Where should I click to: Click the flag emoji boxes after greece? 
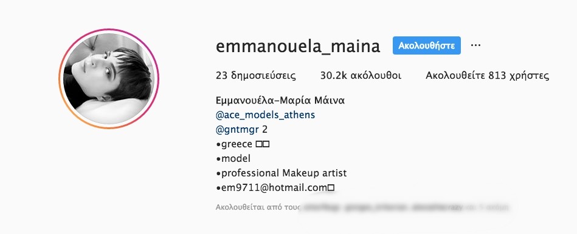[263, 144]
